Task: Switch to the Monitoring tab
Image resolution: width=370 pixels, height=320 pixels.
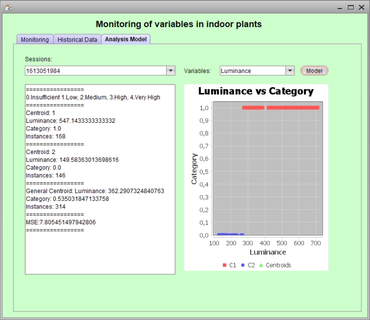Action: (x=35, y=40)
